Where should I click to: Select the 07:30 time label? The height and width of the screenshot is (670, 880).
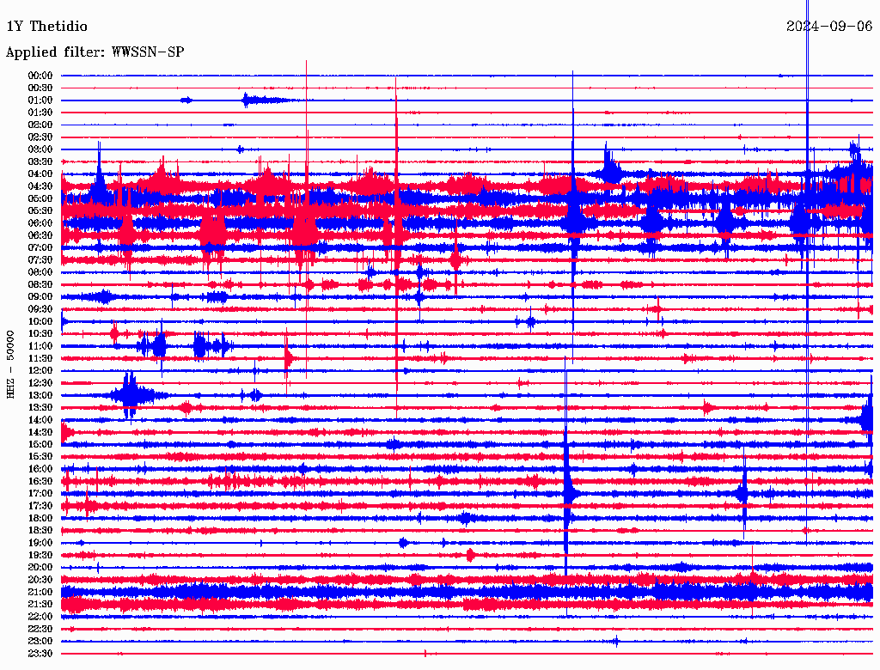[40, 260]
